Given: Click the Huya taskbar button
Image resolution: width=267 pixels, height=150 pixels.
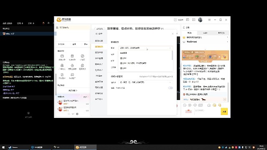Looking at the screenshot, I should point(86,147).
